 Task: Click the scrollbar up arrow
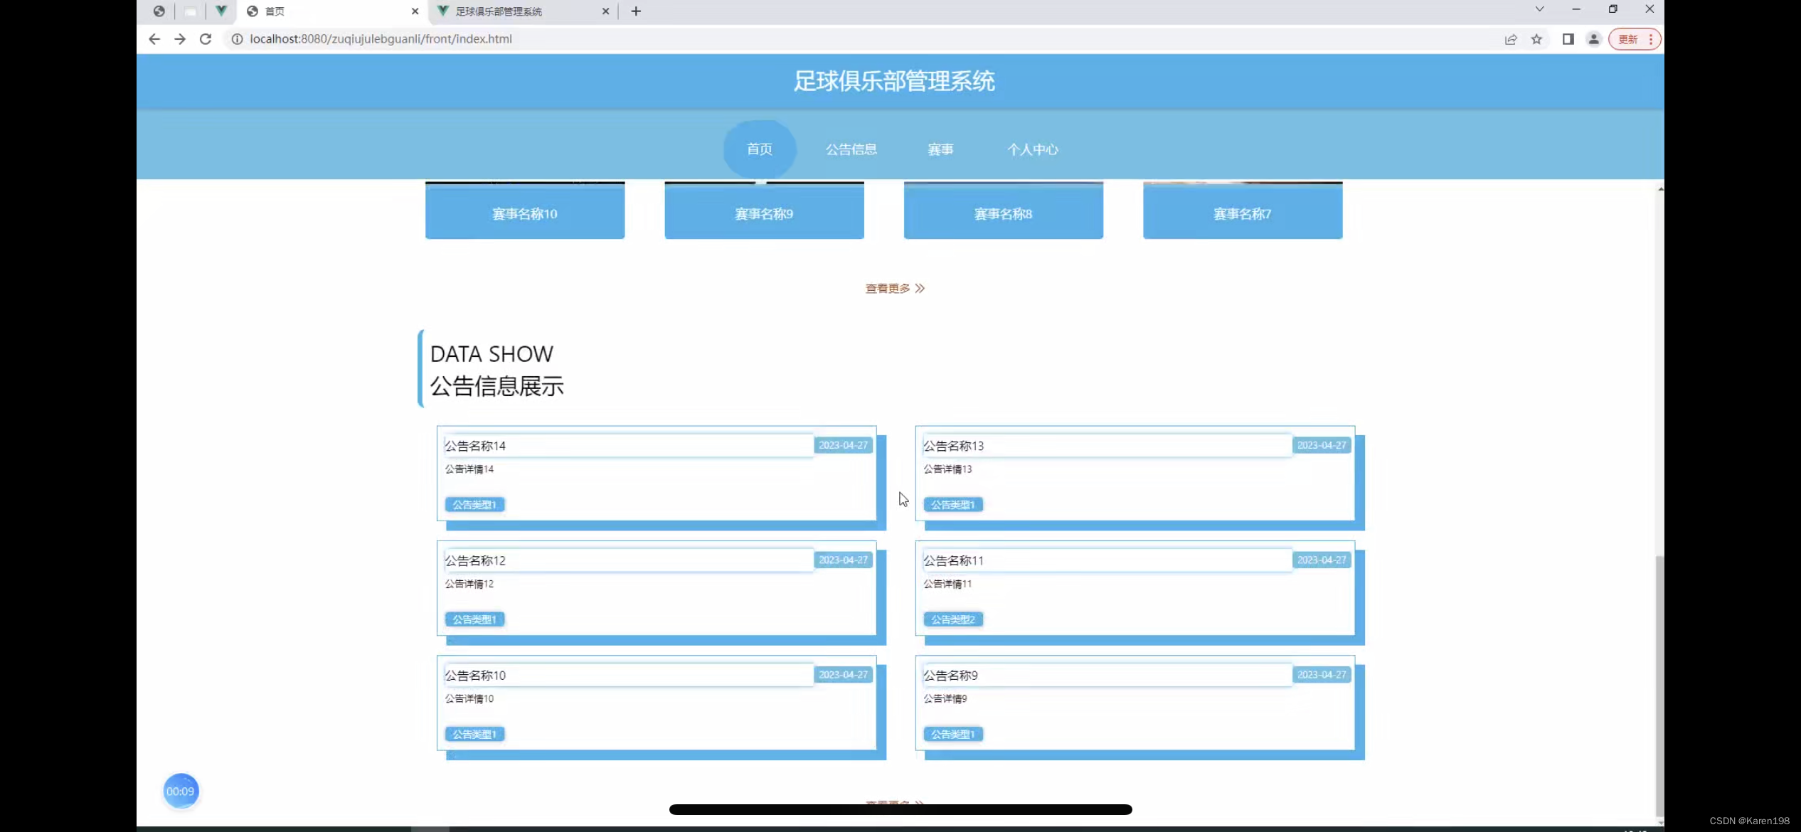tap(1660, 188)
